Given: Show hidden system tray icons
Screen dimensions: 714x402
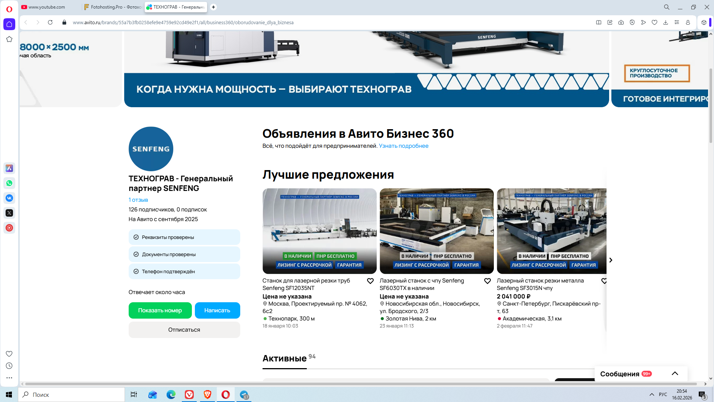Looking at the screenshot, I should coord(652,395).
